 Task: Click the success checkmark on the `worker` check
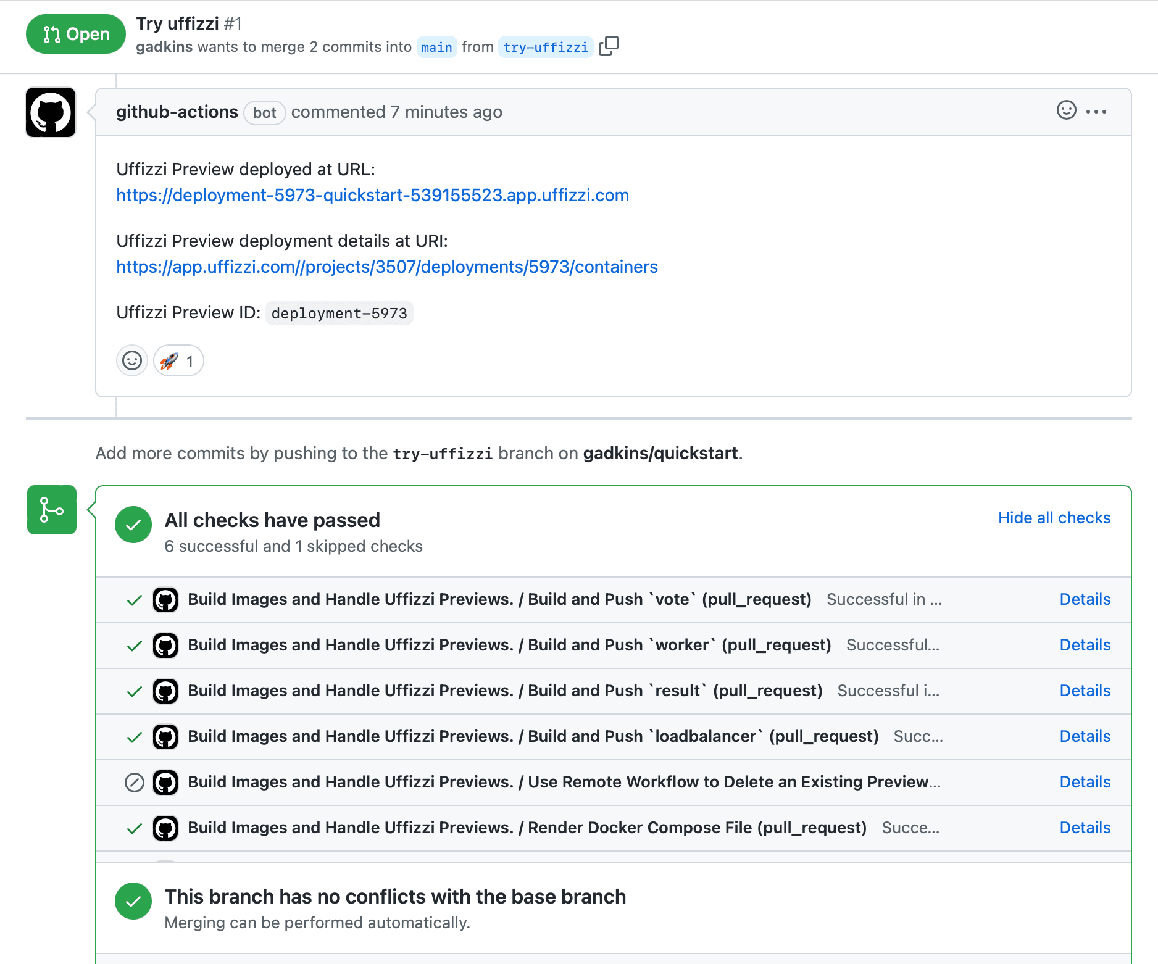(134, 646)
